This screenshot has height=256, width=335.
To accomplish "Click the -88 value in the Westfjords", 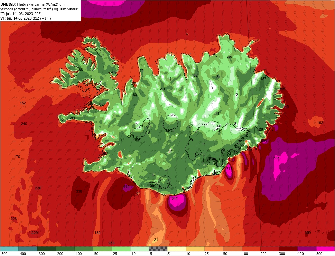I will tap(80, 70).
